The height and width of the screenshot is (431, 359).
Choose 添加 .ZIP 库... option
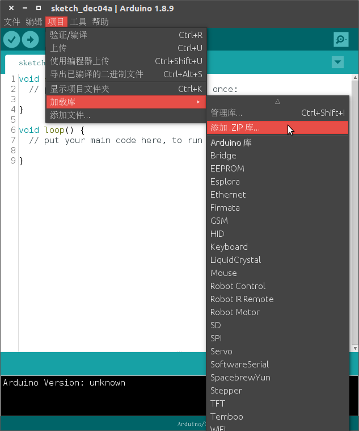pyautogui.click(x=277, y=128)
